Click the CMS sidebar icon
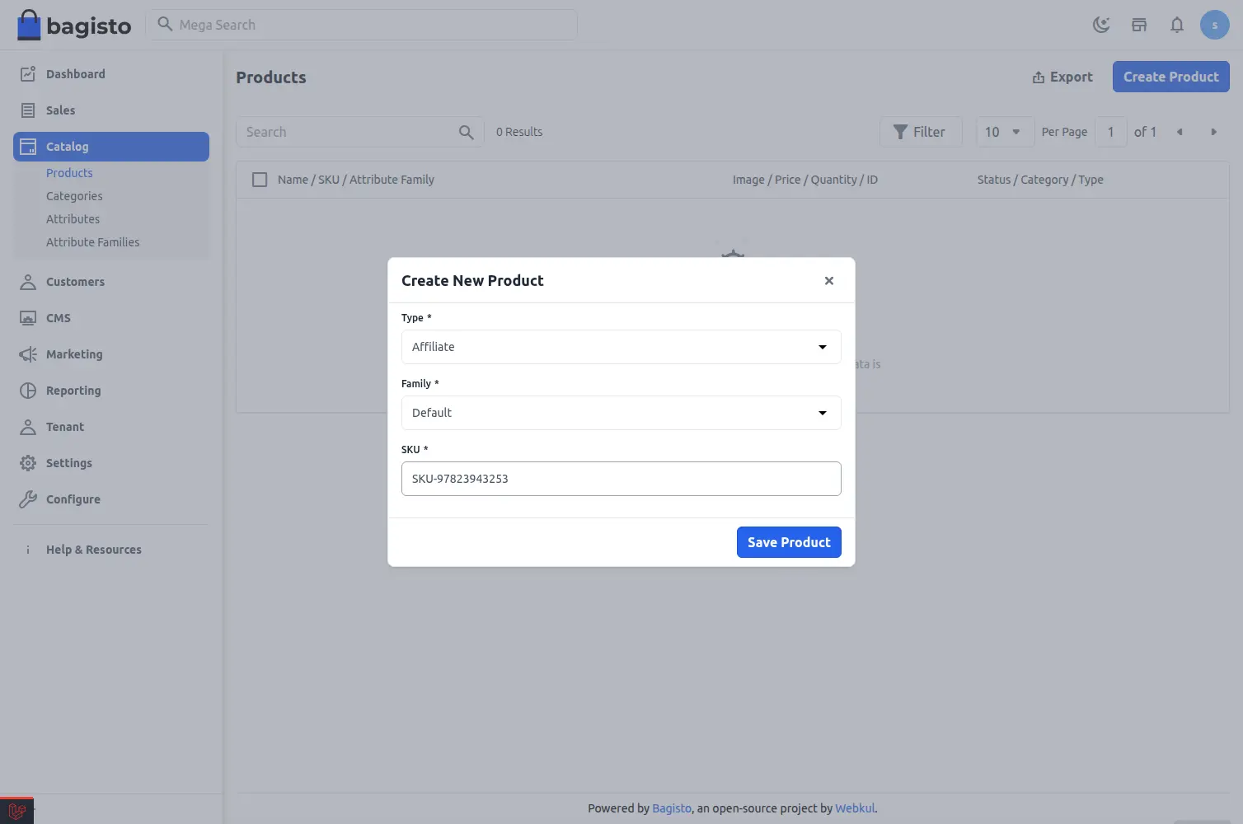1243x824 pixels. point(28,318)
